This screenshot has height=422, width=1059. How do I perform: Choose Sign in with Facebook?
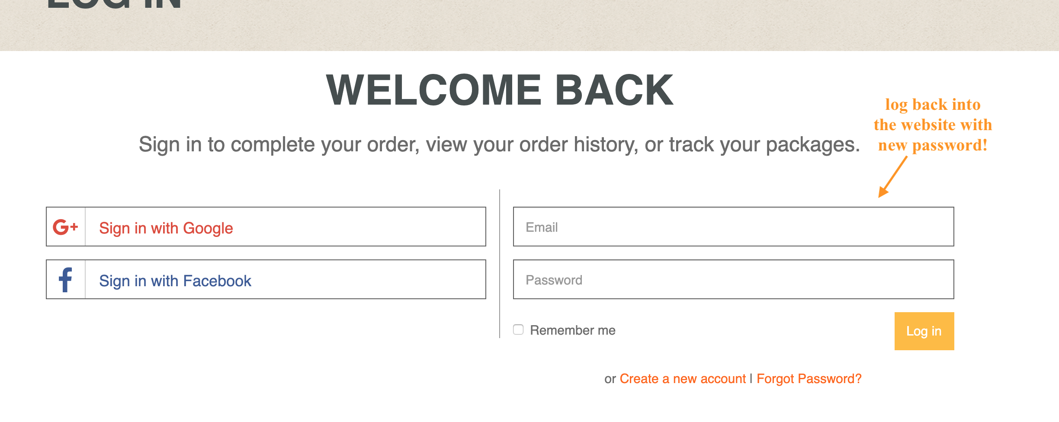click(266, 279)
